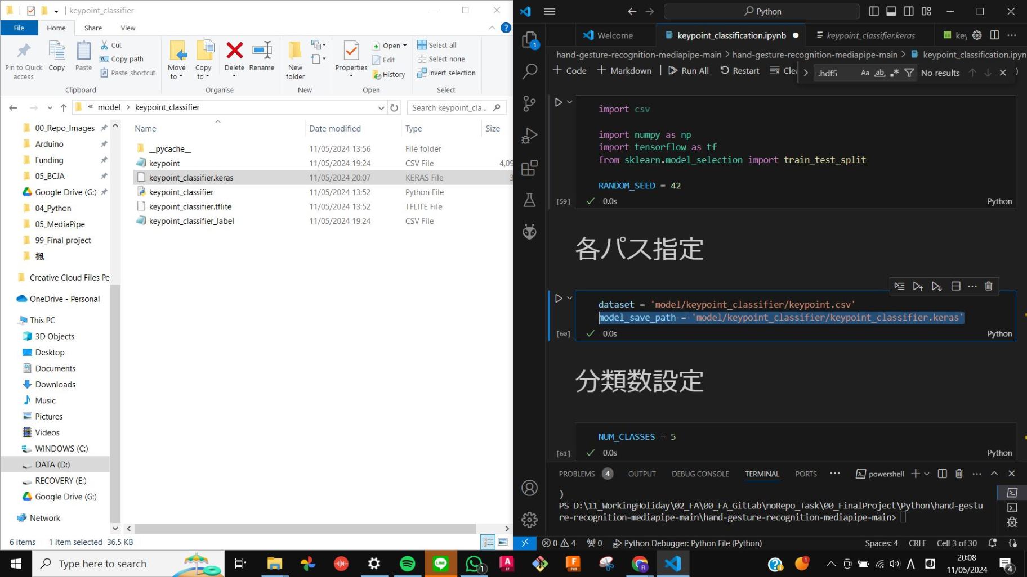Run the cell containing model_save_path
This screenshot has width=1027, height=577.
pyautogui.click(x=559, y=298)
